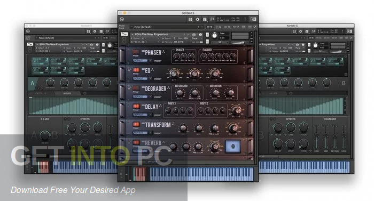Viewport: 374px width, 201px height.
Task: Click the randomize dots icon next to PHASER
Action: 163,52
